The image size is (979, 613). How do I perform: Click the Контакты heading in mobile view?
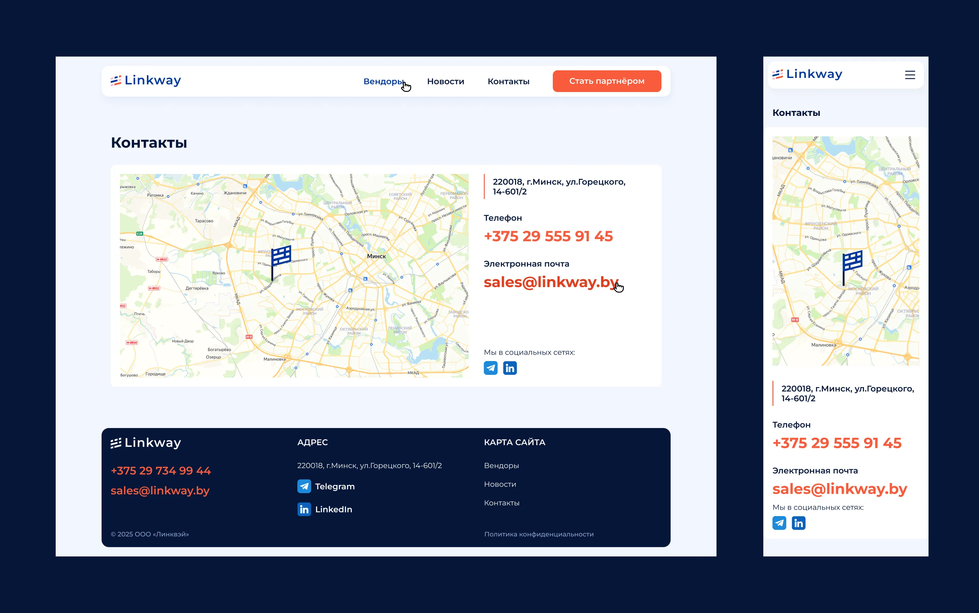click(x=796, y=113)
